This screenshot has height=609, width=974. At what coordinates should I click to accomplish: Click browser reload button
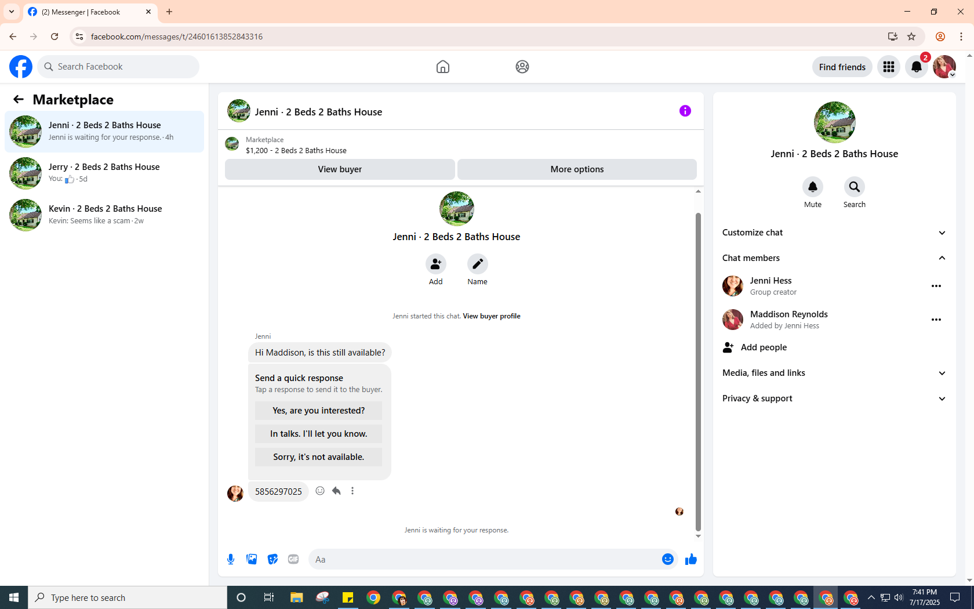click(x=54, y=37)
